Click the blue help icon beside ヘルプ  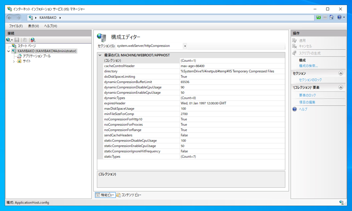point(295,109)
